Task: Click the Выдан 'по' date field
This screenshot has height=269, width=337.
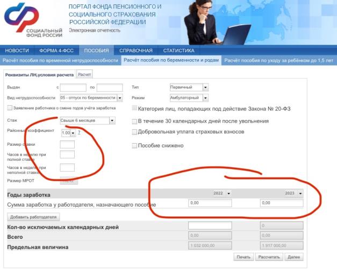Action: [110, 88]
